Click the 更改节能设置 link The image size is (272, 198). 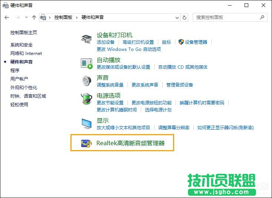coord(110,103)
